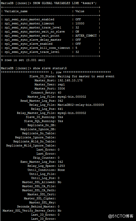This screenshot has height=221, width=136.
Task: Select the AFTER_COMMIT wait point value
Action: pyautogui.click(x=86, y=36)
